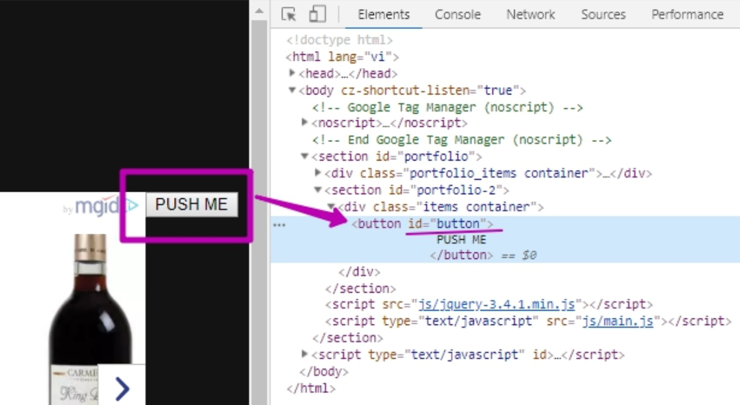Screen dimensions: 740x405
Task: Expand the portfolio_items container div
Action: coord(318,173)
